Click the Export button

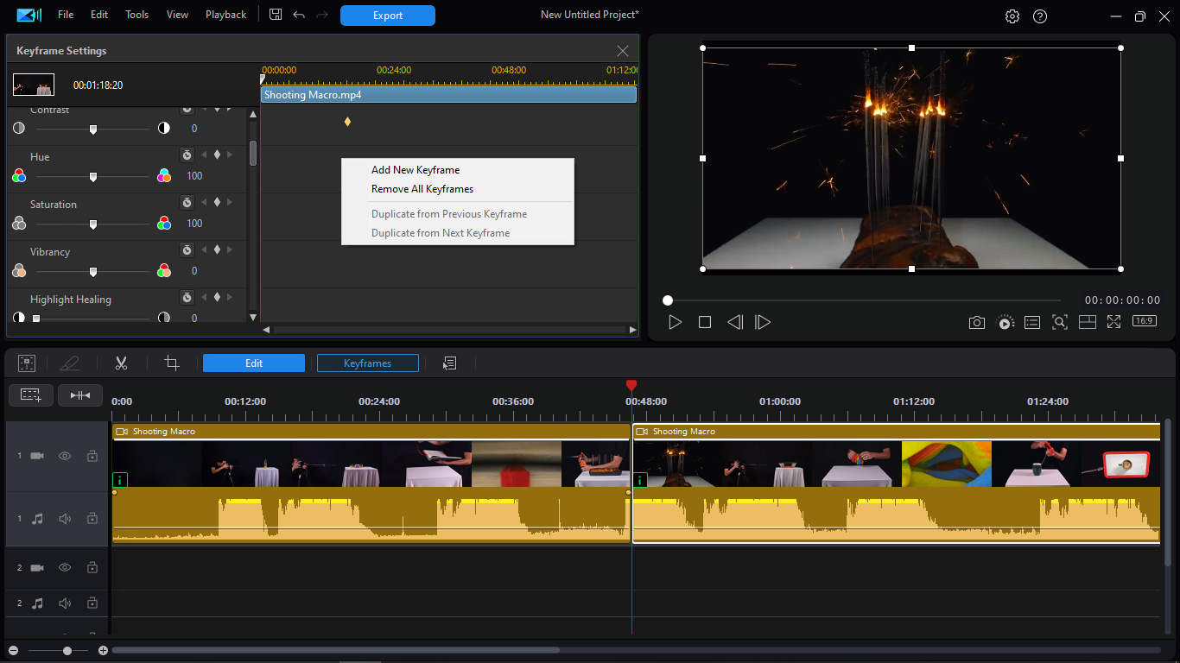click(x=387, y=16)
